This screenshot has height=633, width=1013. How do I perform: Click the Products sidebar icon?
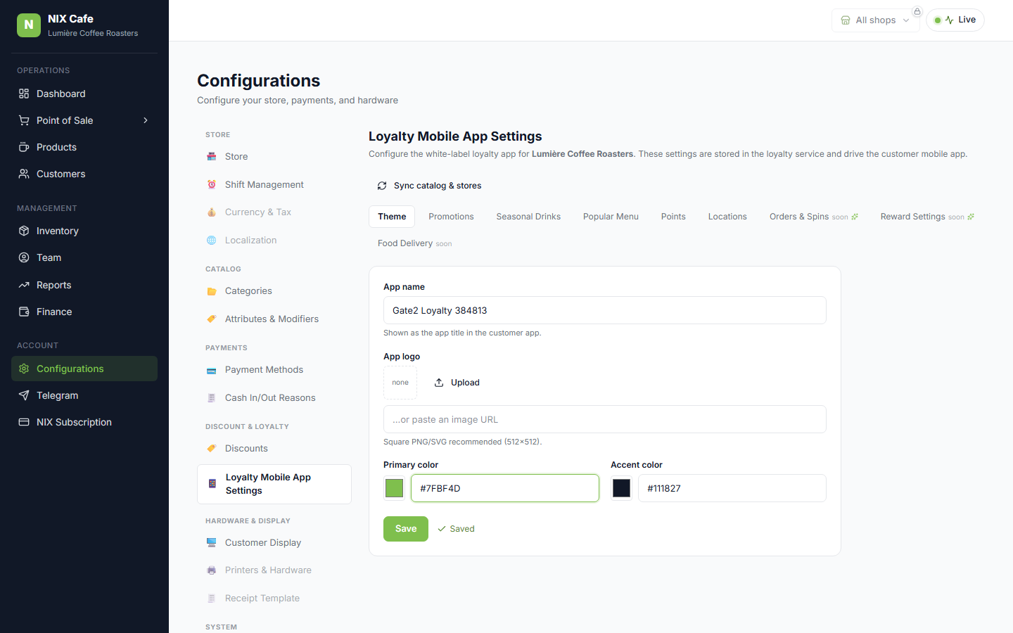tap(24, 147)
